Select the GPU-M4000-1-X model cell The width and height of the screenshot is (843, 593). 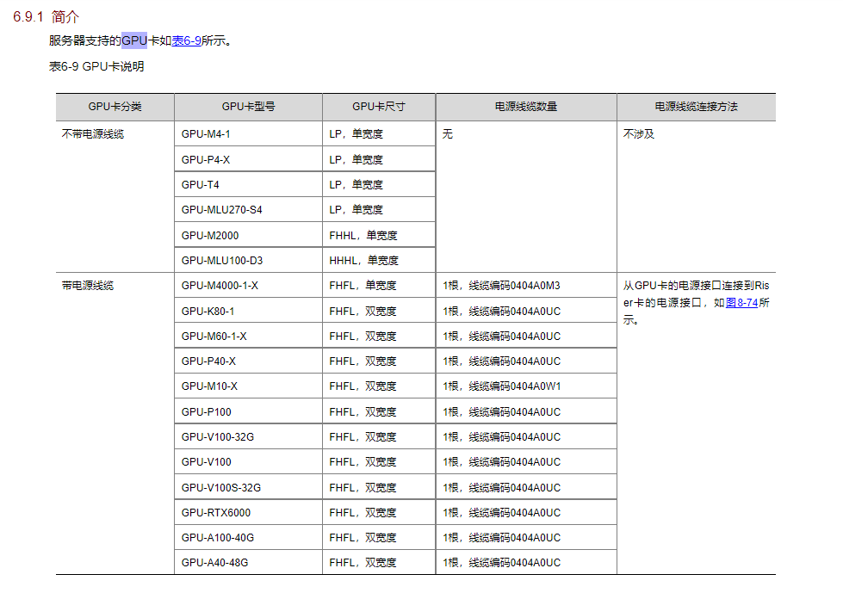pos(248,285)
